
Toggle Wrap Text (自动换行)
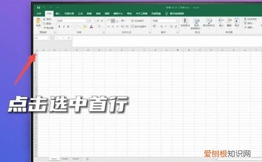(x=138, y=20)
